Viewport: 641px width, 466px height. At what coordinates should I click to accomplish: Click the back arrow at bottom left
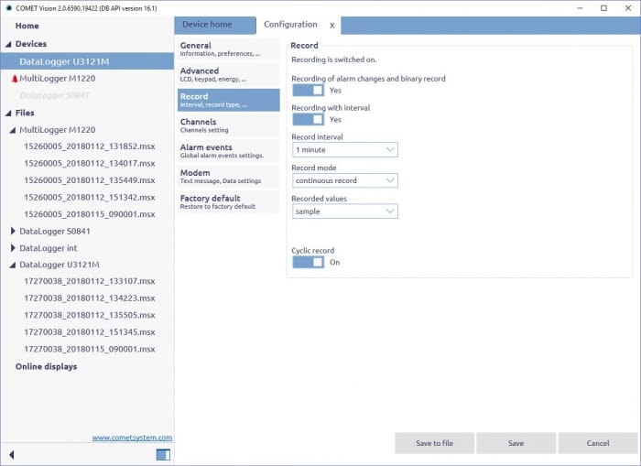pyautogui.click(x=11, y=454)
